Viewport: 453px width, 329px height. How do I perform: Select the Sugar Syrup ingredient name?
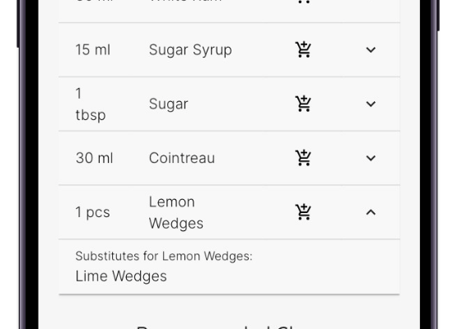click(x=190, y=50)
